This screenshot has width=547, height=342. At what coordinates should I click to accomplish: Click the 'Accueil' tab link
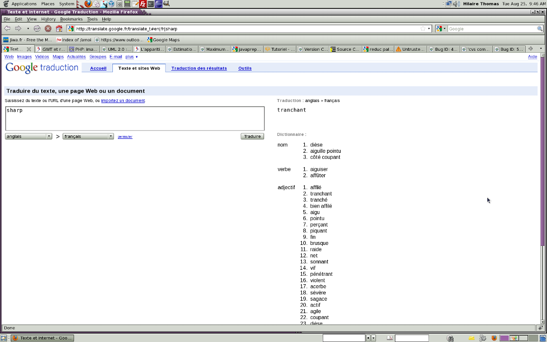pyautogui.click(x=98, y=68)
